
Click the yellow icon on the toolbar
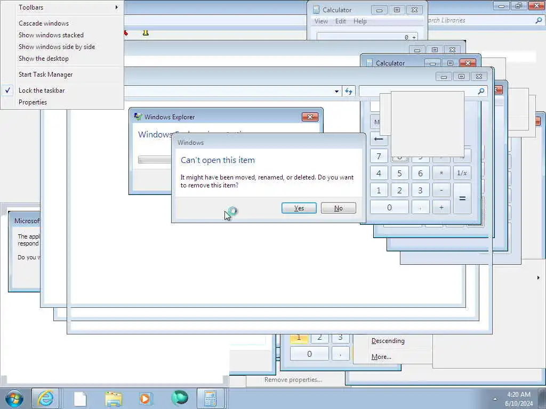146,32
